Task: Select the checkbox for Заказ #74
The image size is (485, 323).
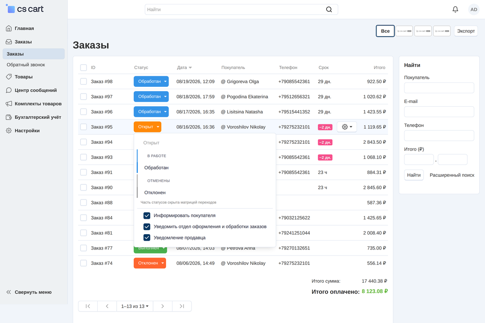Action: pyautogui.click(x=83, y=263)
